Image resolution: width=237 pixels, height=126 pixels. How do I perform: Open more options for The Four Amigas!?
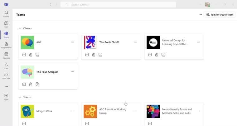click(x=73, y=72)
